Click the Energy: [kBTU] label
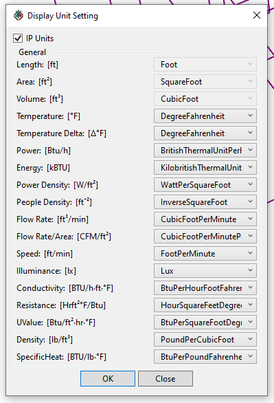Image resolution: width=274 pixels, height=403 pixels. pos(43,168)
